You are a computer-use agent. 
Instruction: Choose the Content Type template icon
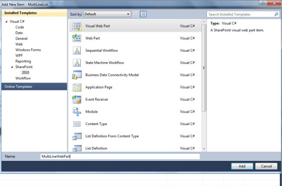77,124
